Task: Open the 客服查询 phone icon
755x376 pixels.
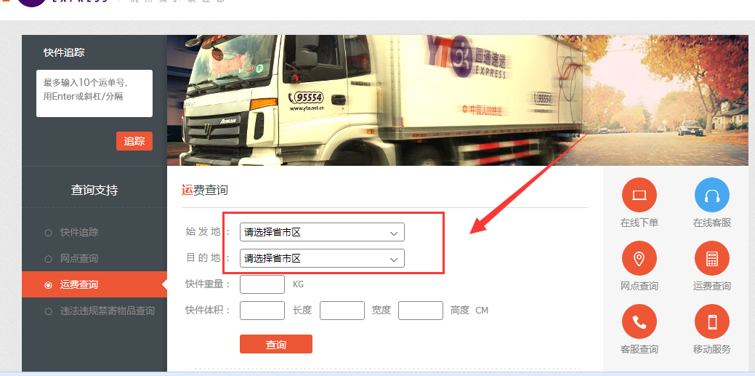Action: pos(639,321)
